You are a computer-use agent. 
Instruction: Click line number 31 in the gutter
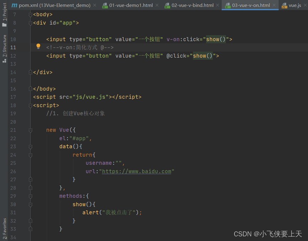13,213
